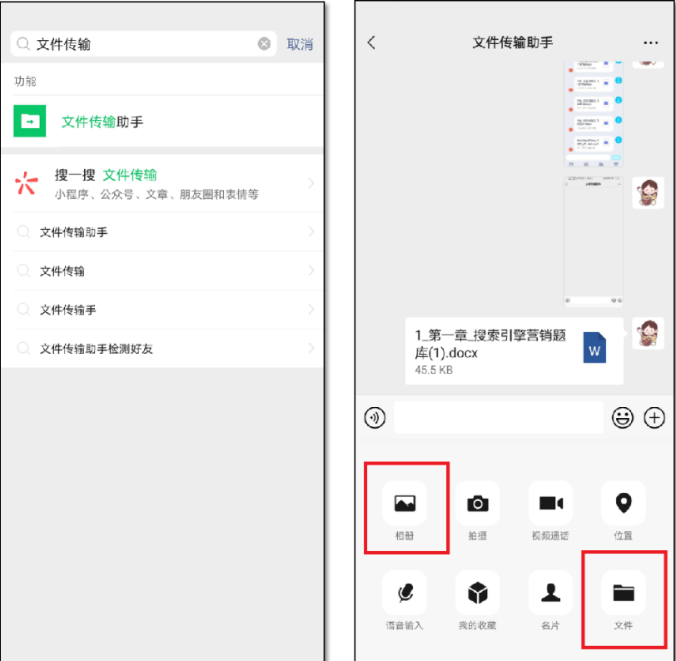
Task: Share Location (位置) icon
Action: point(624,503)
